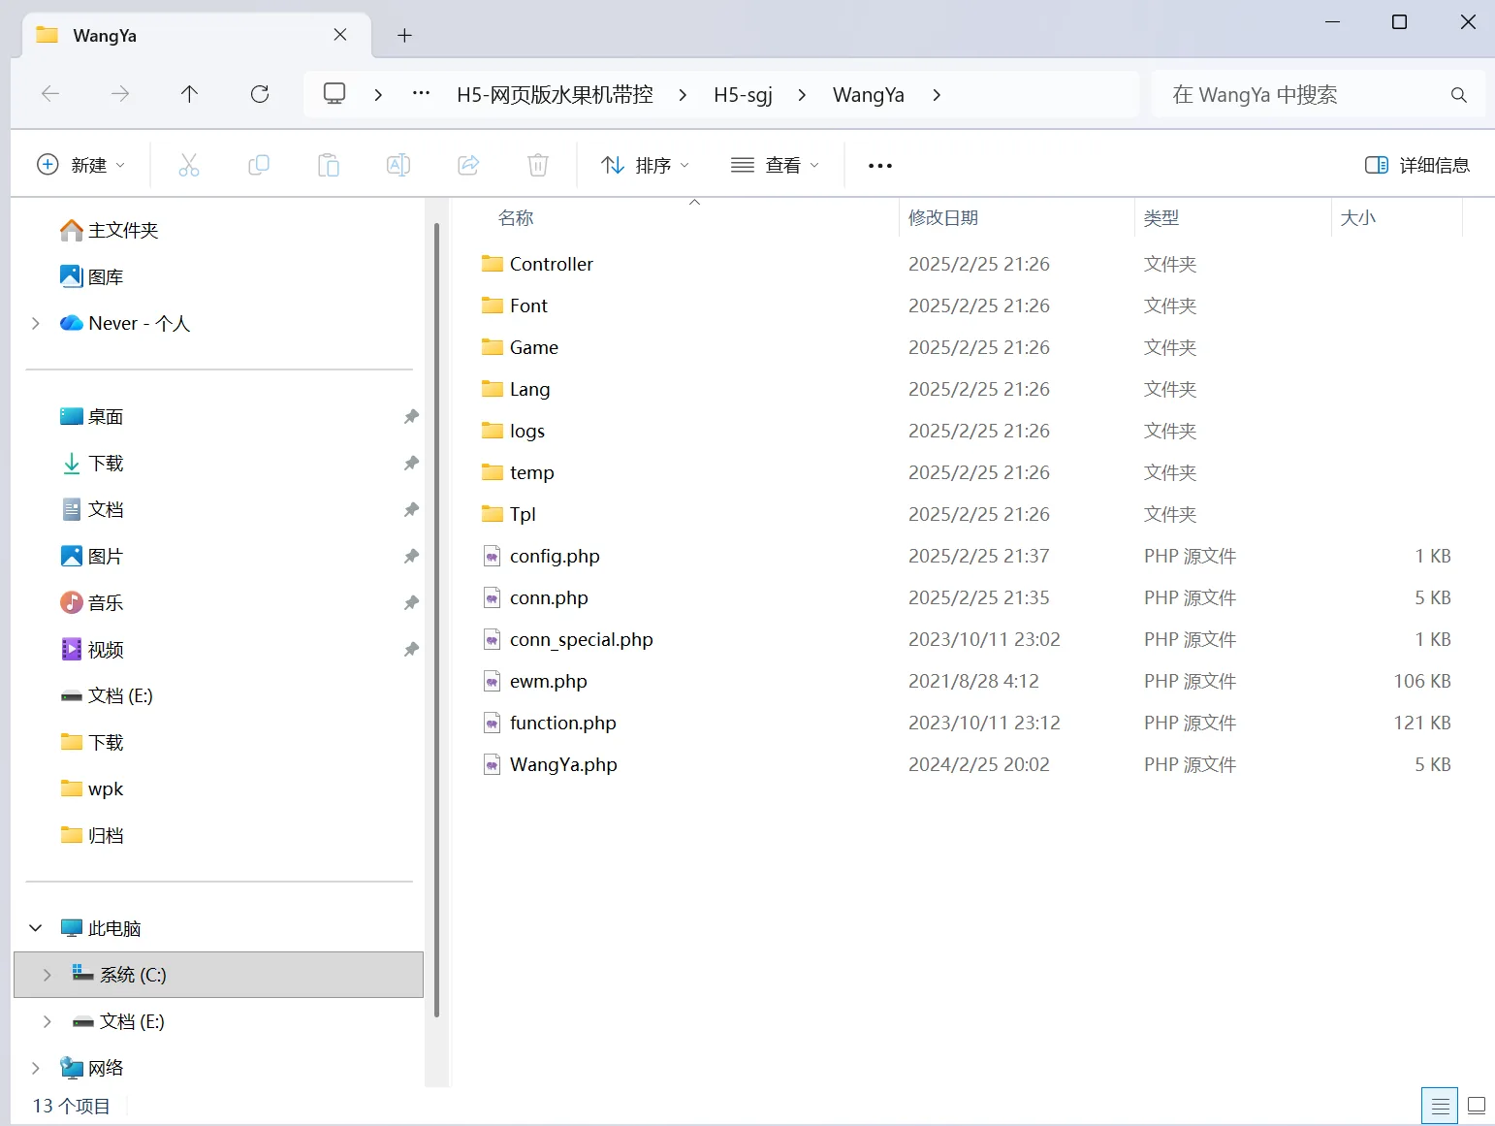Click the Cut scissors icon
This screenshot has width=1495, height=1126.
[x=189, y=165]
